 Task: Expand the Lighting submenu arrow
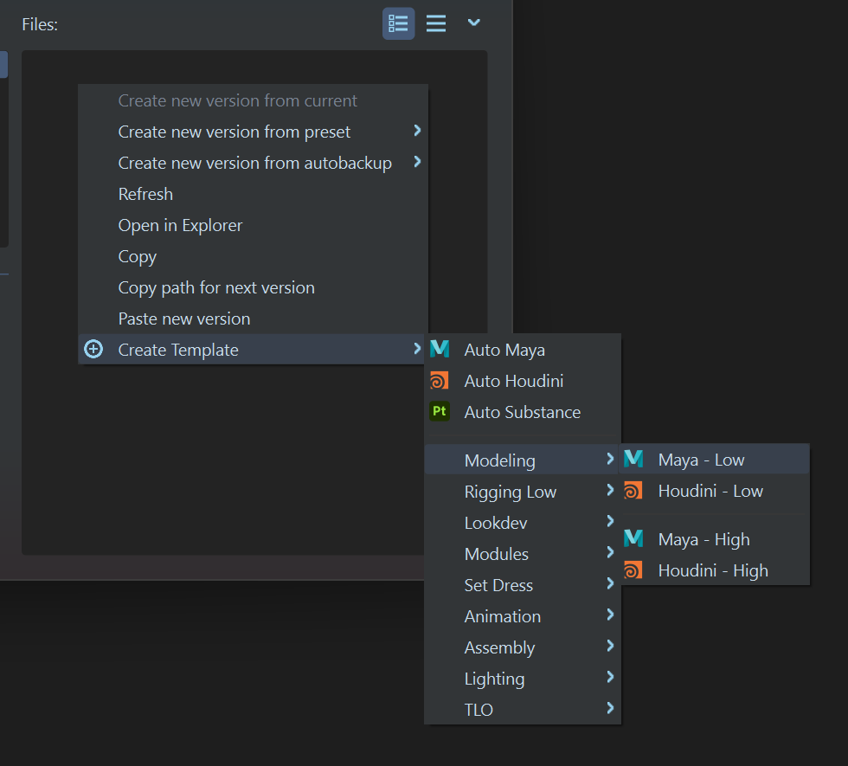610,677
